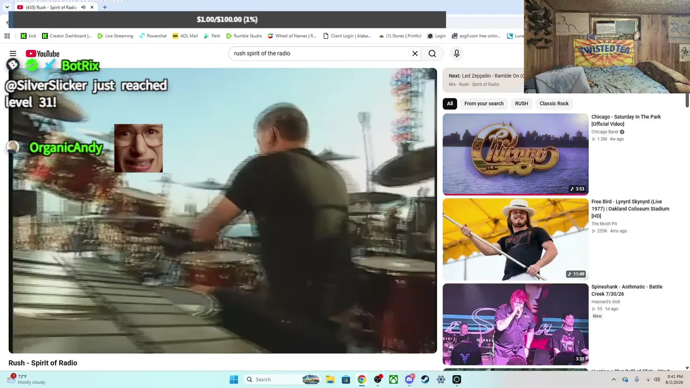Open the volume speaker tray icon
This screenshot has width=690, height=388.
(x=657, y=379)
